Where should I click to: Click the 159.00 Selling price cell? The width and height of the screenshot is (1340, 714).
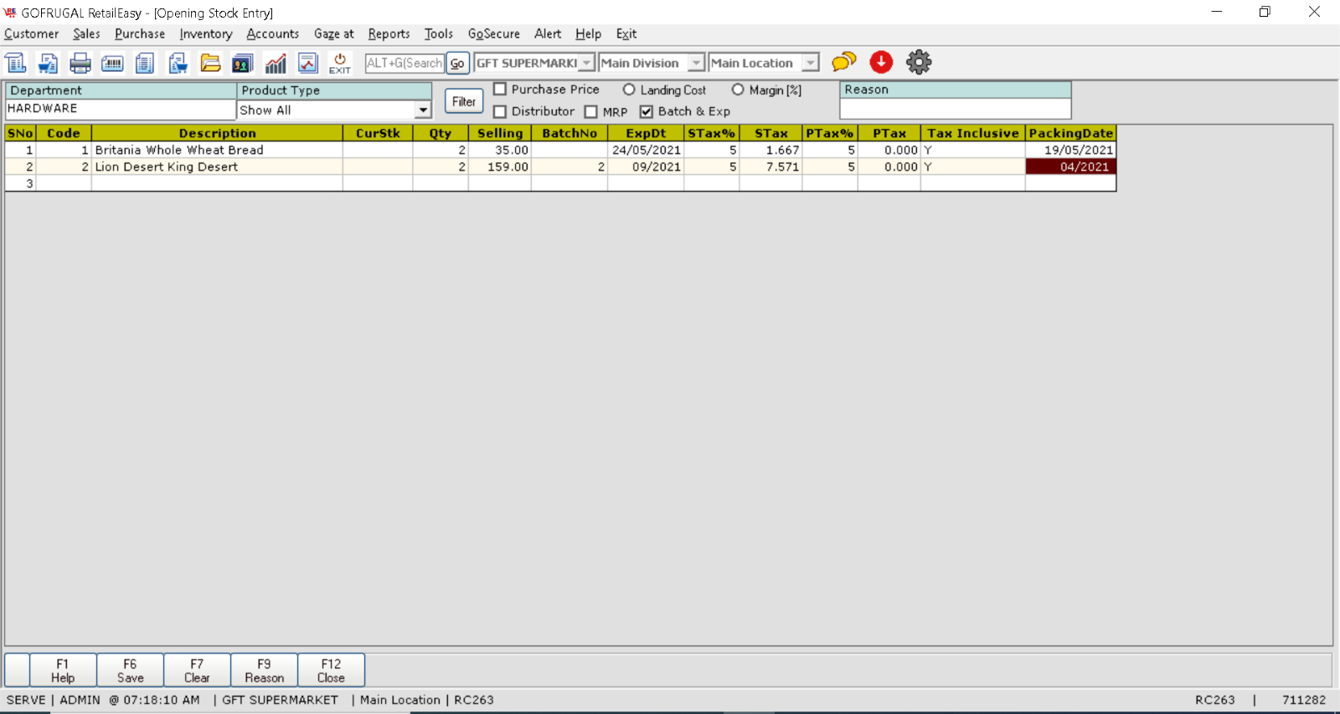pos(500,167)
